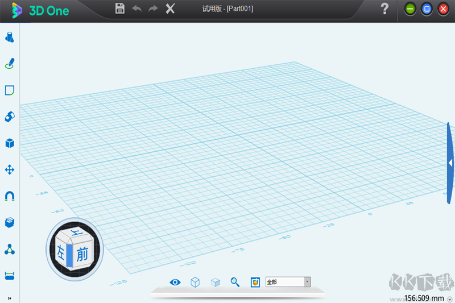Expand the right side panel arrow
The image size is (455, 303).
pos(450,163)
